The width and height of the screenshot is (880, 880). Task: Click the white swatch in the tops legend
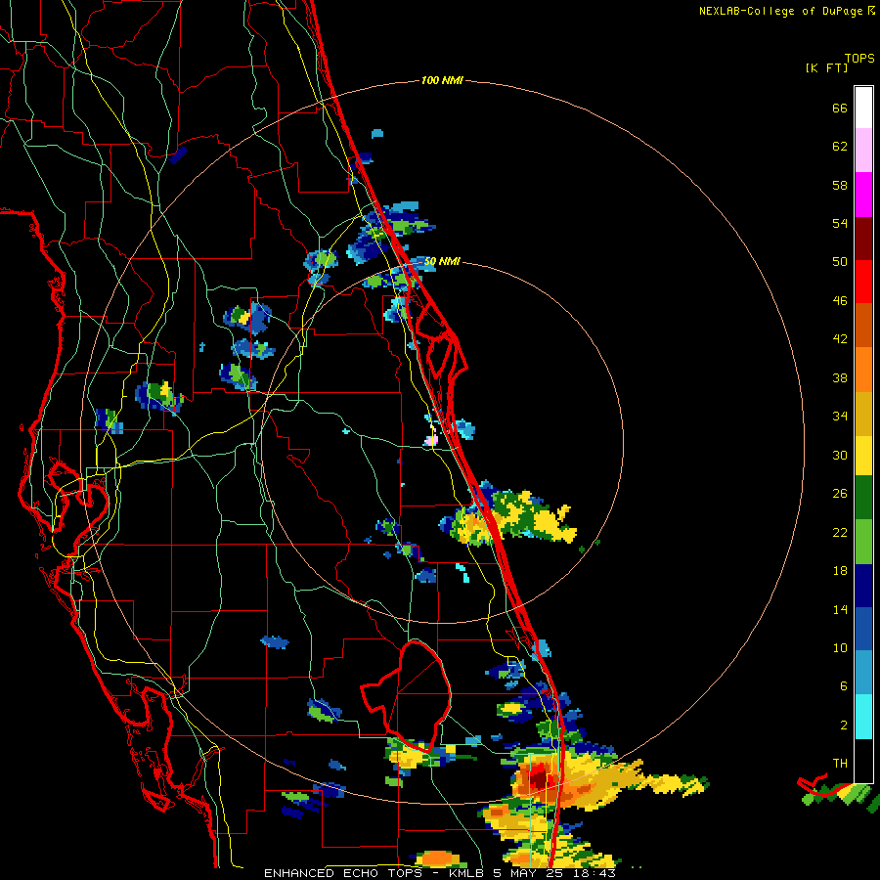click(863, 108)
